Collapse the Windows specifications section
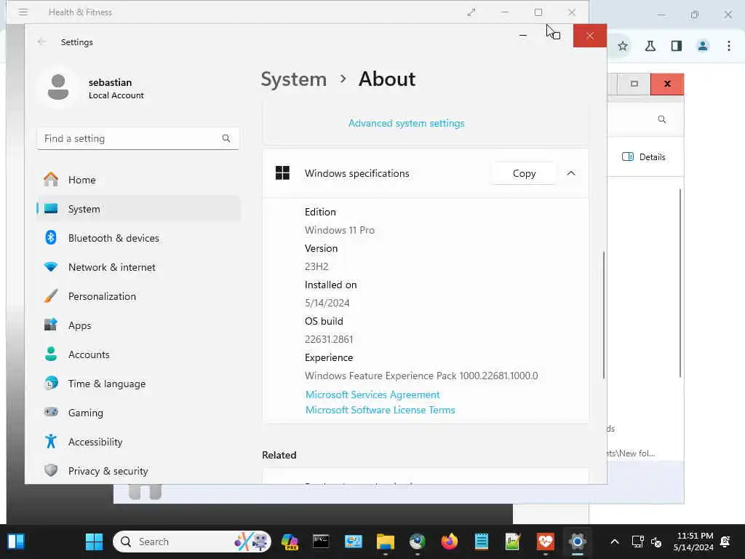This screenshot has width=745, height=559. point(571,173)
